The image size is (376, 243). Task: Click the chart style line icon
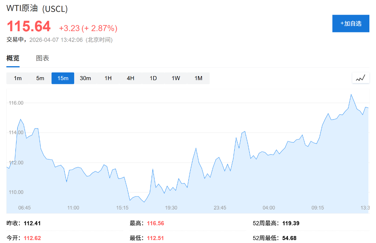point(360,78)
